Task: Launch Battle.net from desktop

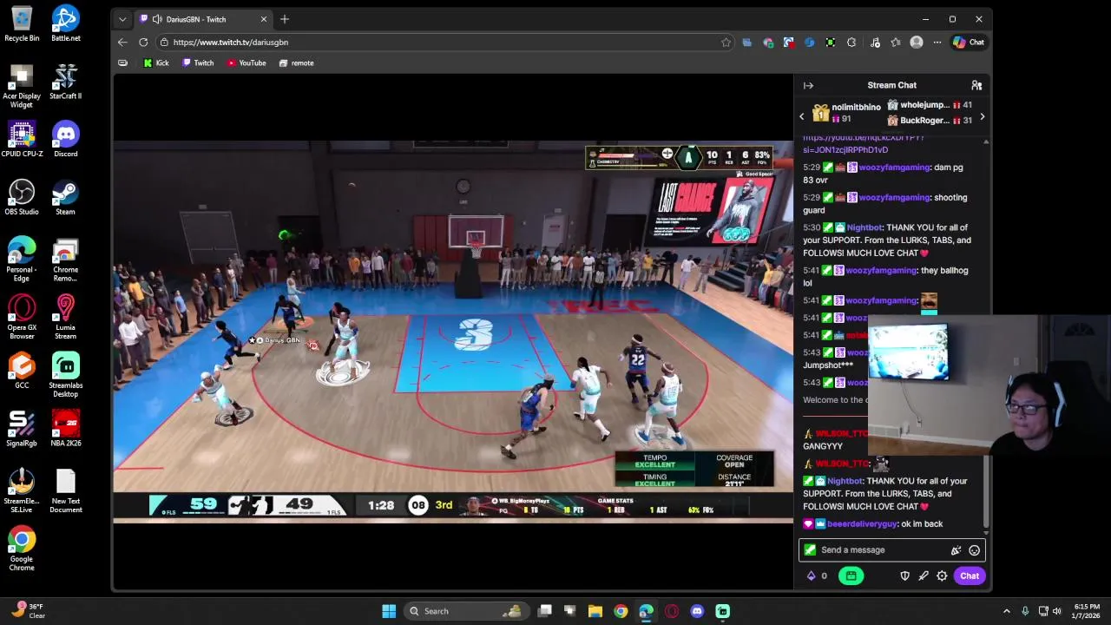Action: point(65,23)
